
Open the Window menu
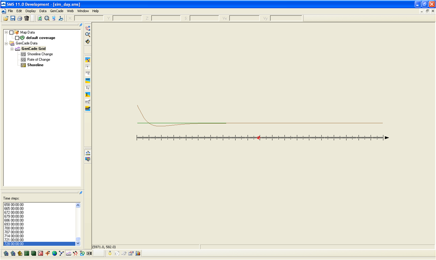83,11
